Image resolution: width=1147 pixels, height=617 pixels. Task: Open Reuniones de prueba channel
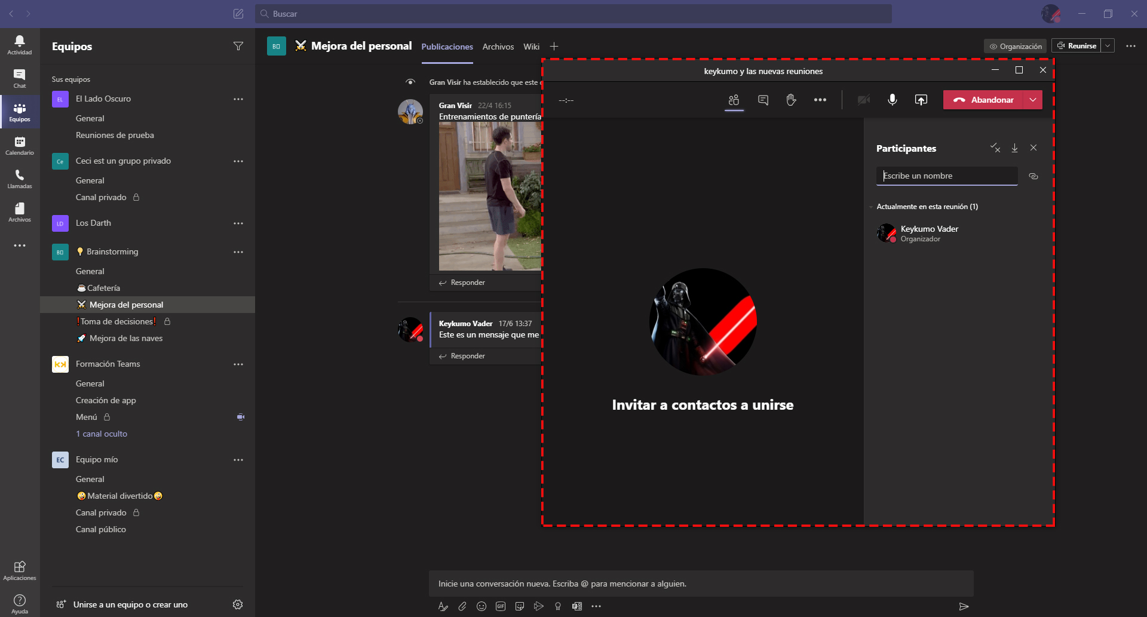pyautogui.click(x=148, y=135)
